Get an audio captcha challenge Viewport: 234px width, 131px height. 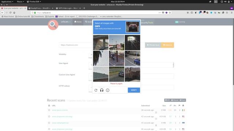tap(102, 90)
